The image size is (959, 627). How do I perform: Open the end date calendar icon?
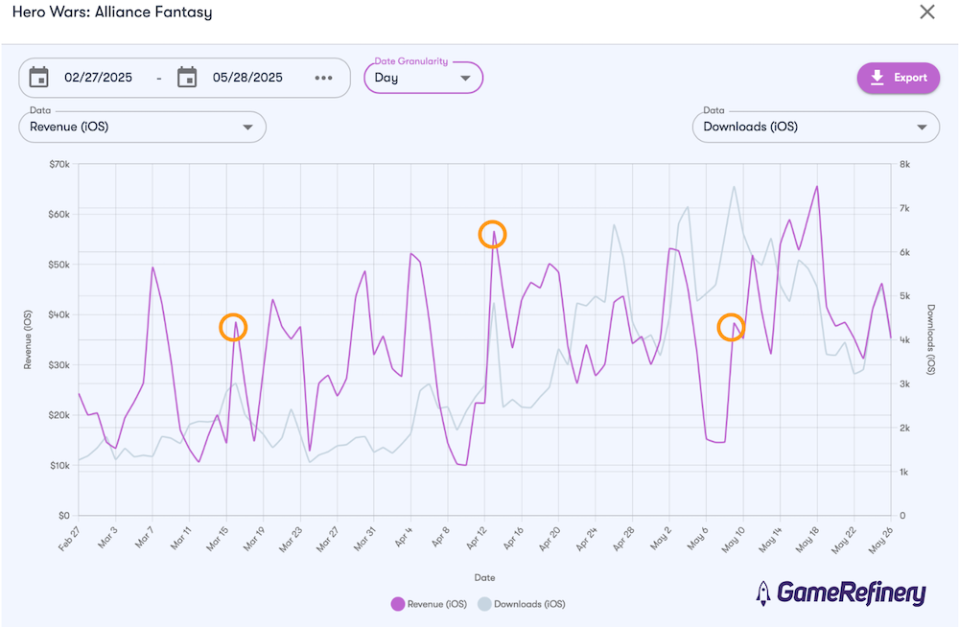[x=187, y=77]
